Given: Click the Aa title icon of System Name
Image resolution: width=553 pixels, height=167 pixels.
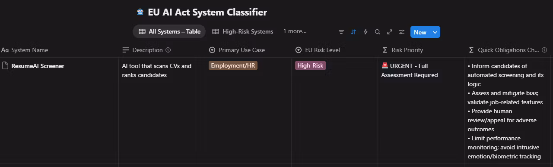Looking at the screenshot, I should (x=5, y=50).
